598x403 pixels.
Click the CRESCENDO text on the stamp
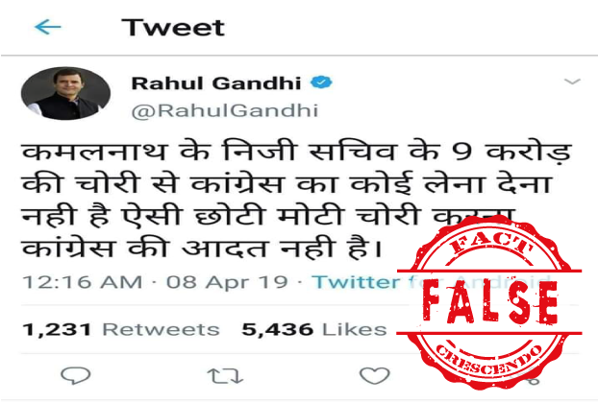[x=489, y=360]
